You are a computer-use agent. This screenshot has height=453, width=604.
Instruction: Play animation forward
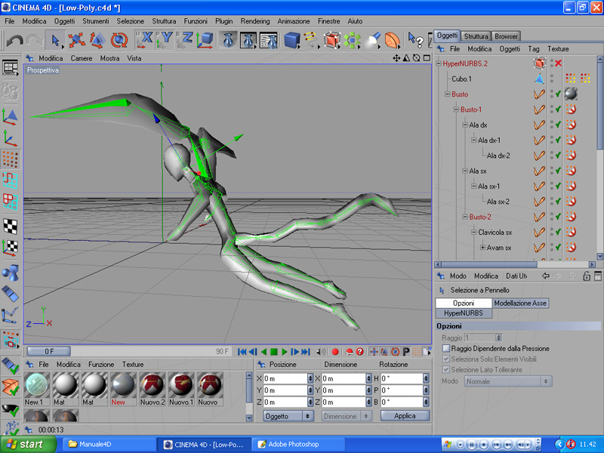coord(285,352)
